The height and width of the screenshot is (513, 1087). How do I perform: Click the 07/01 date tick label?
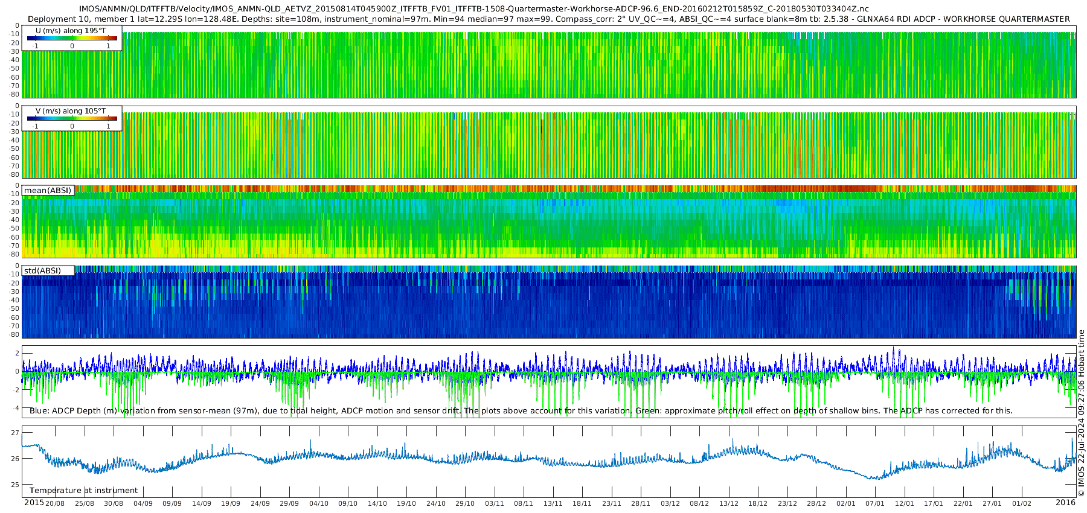[875, 503]
